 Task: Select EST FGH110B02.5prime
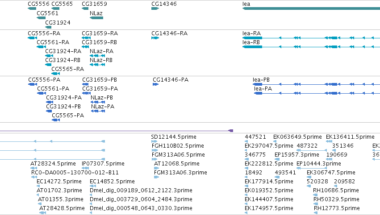178,146
